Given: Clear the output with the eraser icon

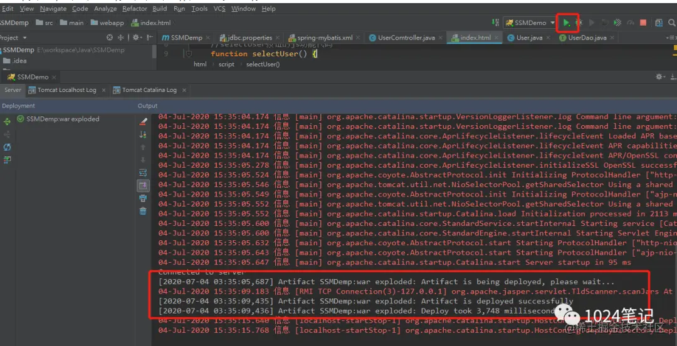Looking at the screenshot, I should click(x=143, y=122).
